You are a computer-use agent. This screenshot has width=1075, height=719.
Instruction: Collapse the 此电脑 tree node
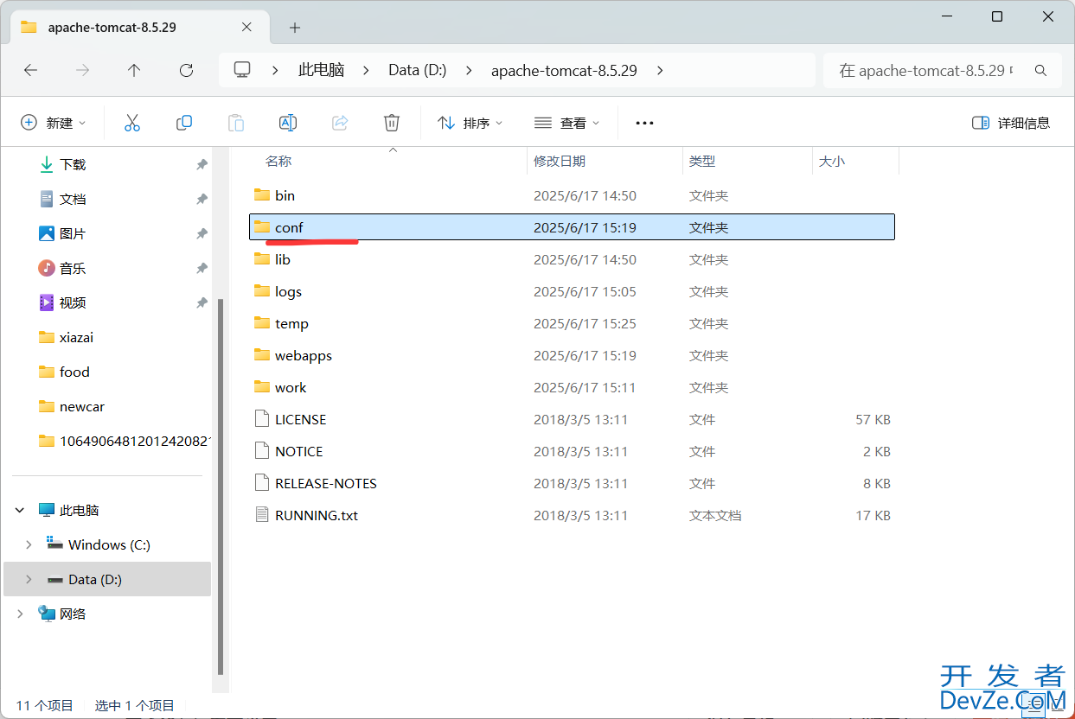(20, 510)
